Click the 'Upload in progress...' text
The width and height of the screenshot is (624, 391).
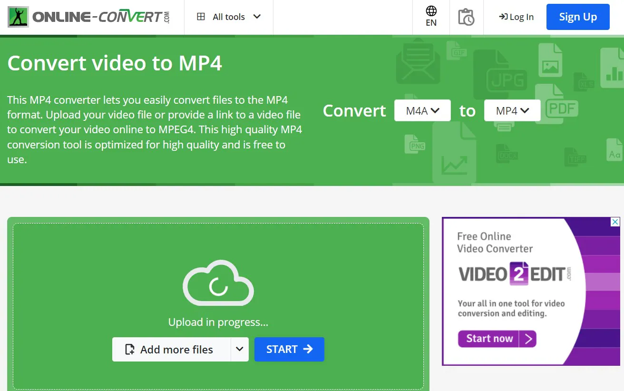[218, 322]
